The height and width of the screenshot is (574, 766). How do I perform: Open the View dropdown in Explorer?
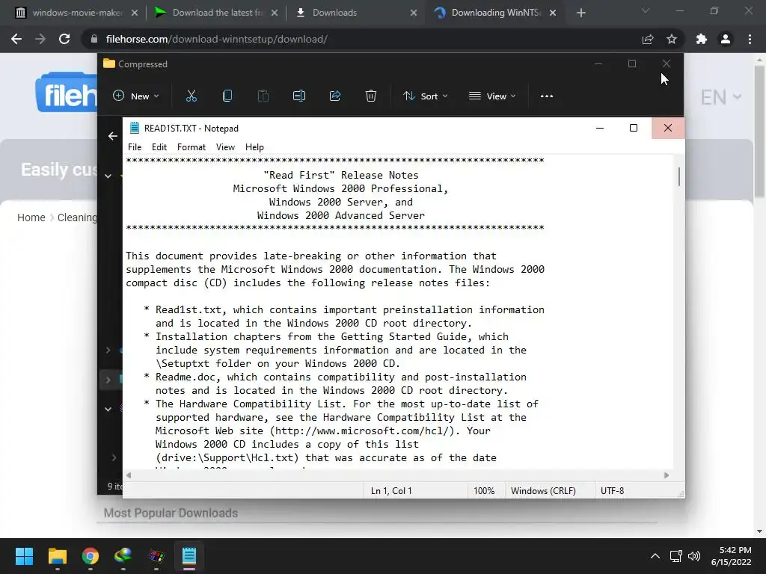(x=492, y=96)
